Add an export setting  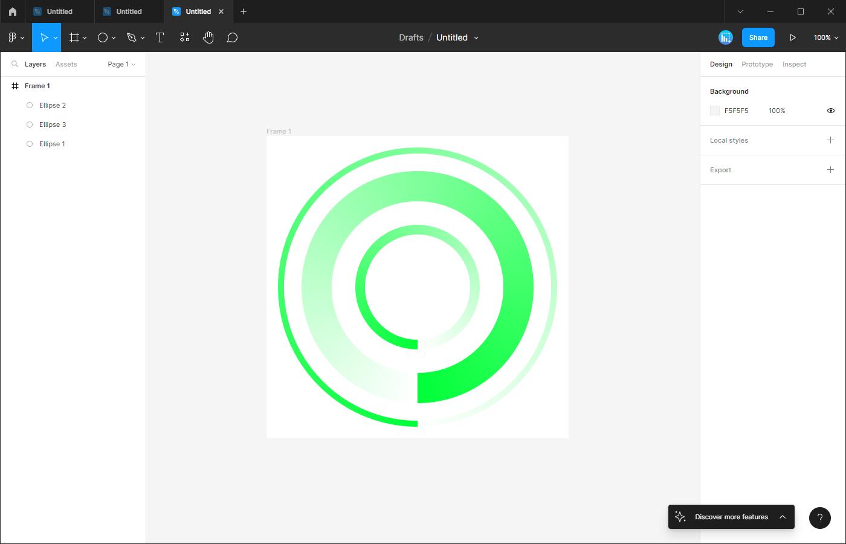(830, 170)
